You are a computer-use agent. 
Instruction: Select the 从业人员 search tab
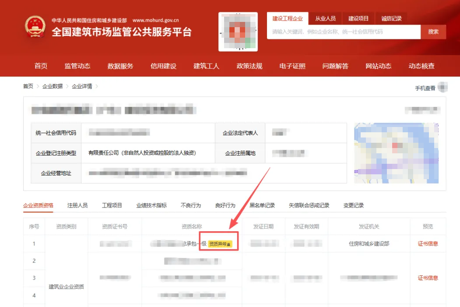point(325,18)
